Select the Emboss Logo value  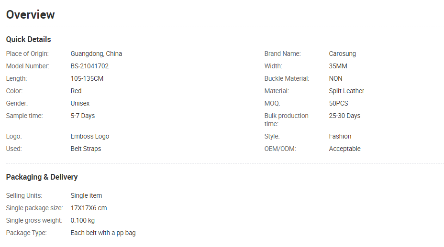(90, 136)
